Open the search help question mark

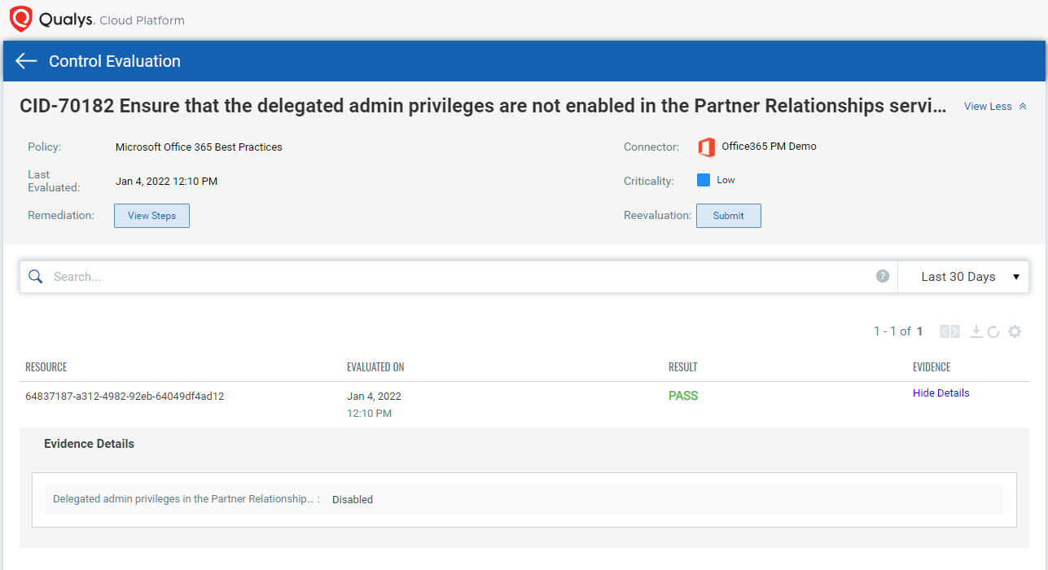(883, 276)
